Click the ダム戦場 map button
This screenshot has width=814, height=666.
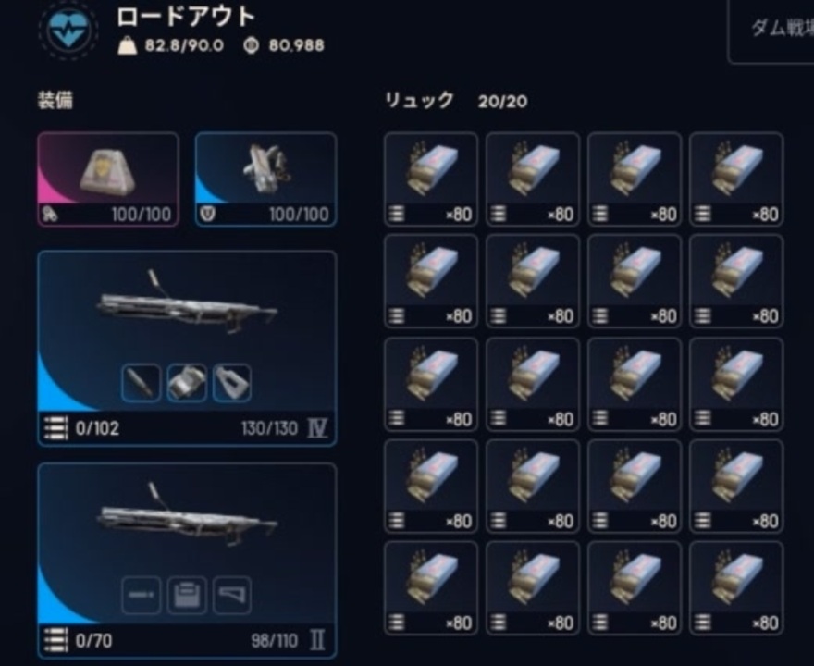coord(772,31)
